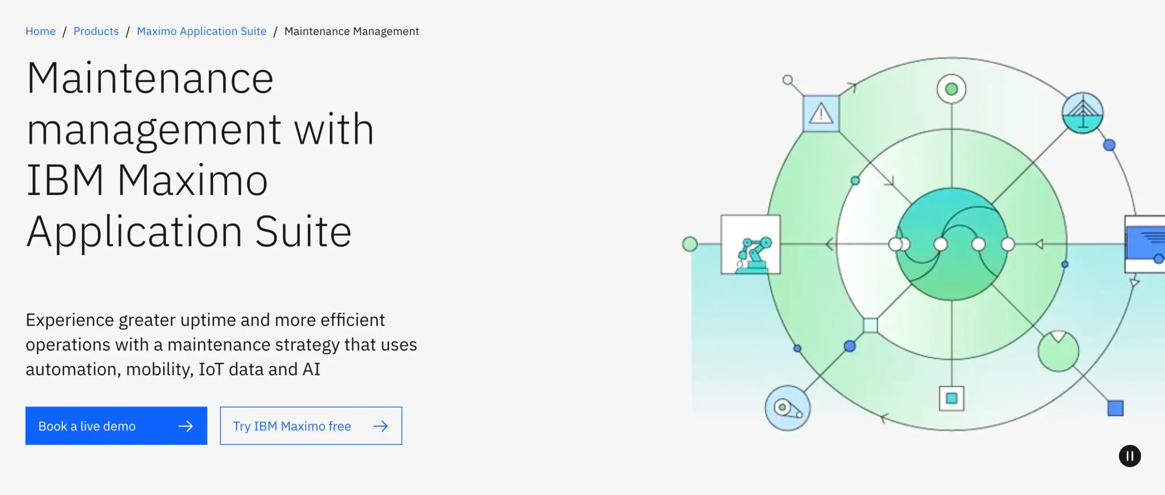Click the conveyor belt icon circle
The image size is (1165, 495).
pos(788,408)
